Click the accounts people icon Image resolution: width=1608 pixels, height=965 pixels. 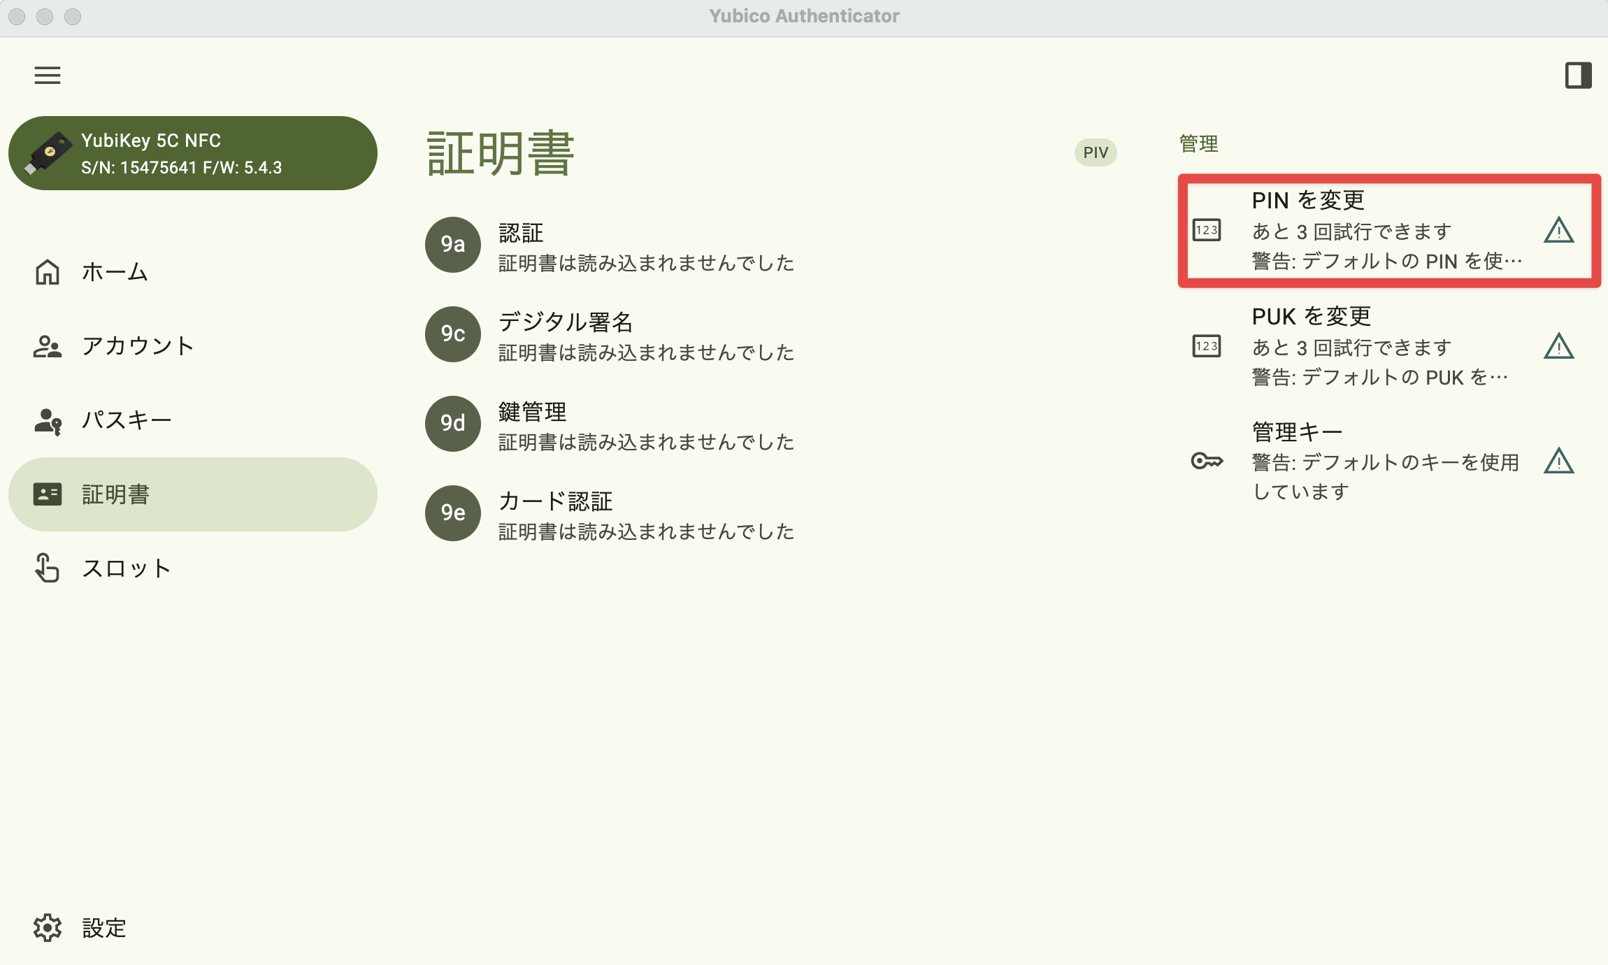(x=48, y=346)
